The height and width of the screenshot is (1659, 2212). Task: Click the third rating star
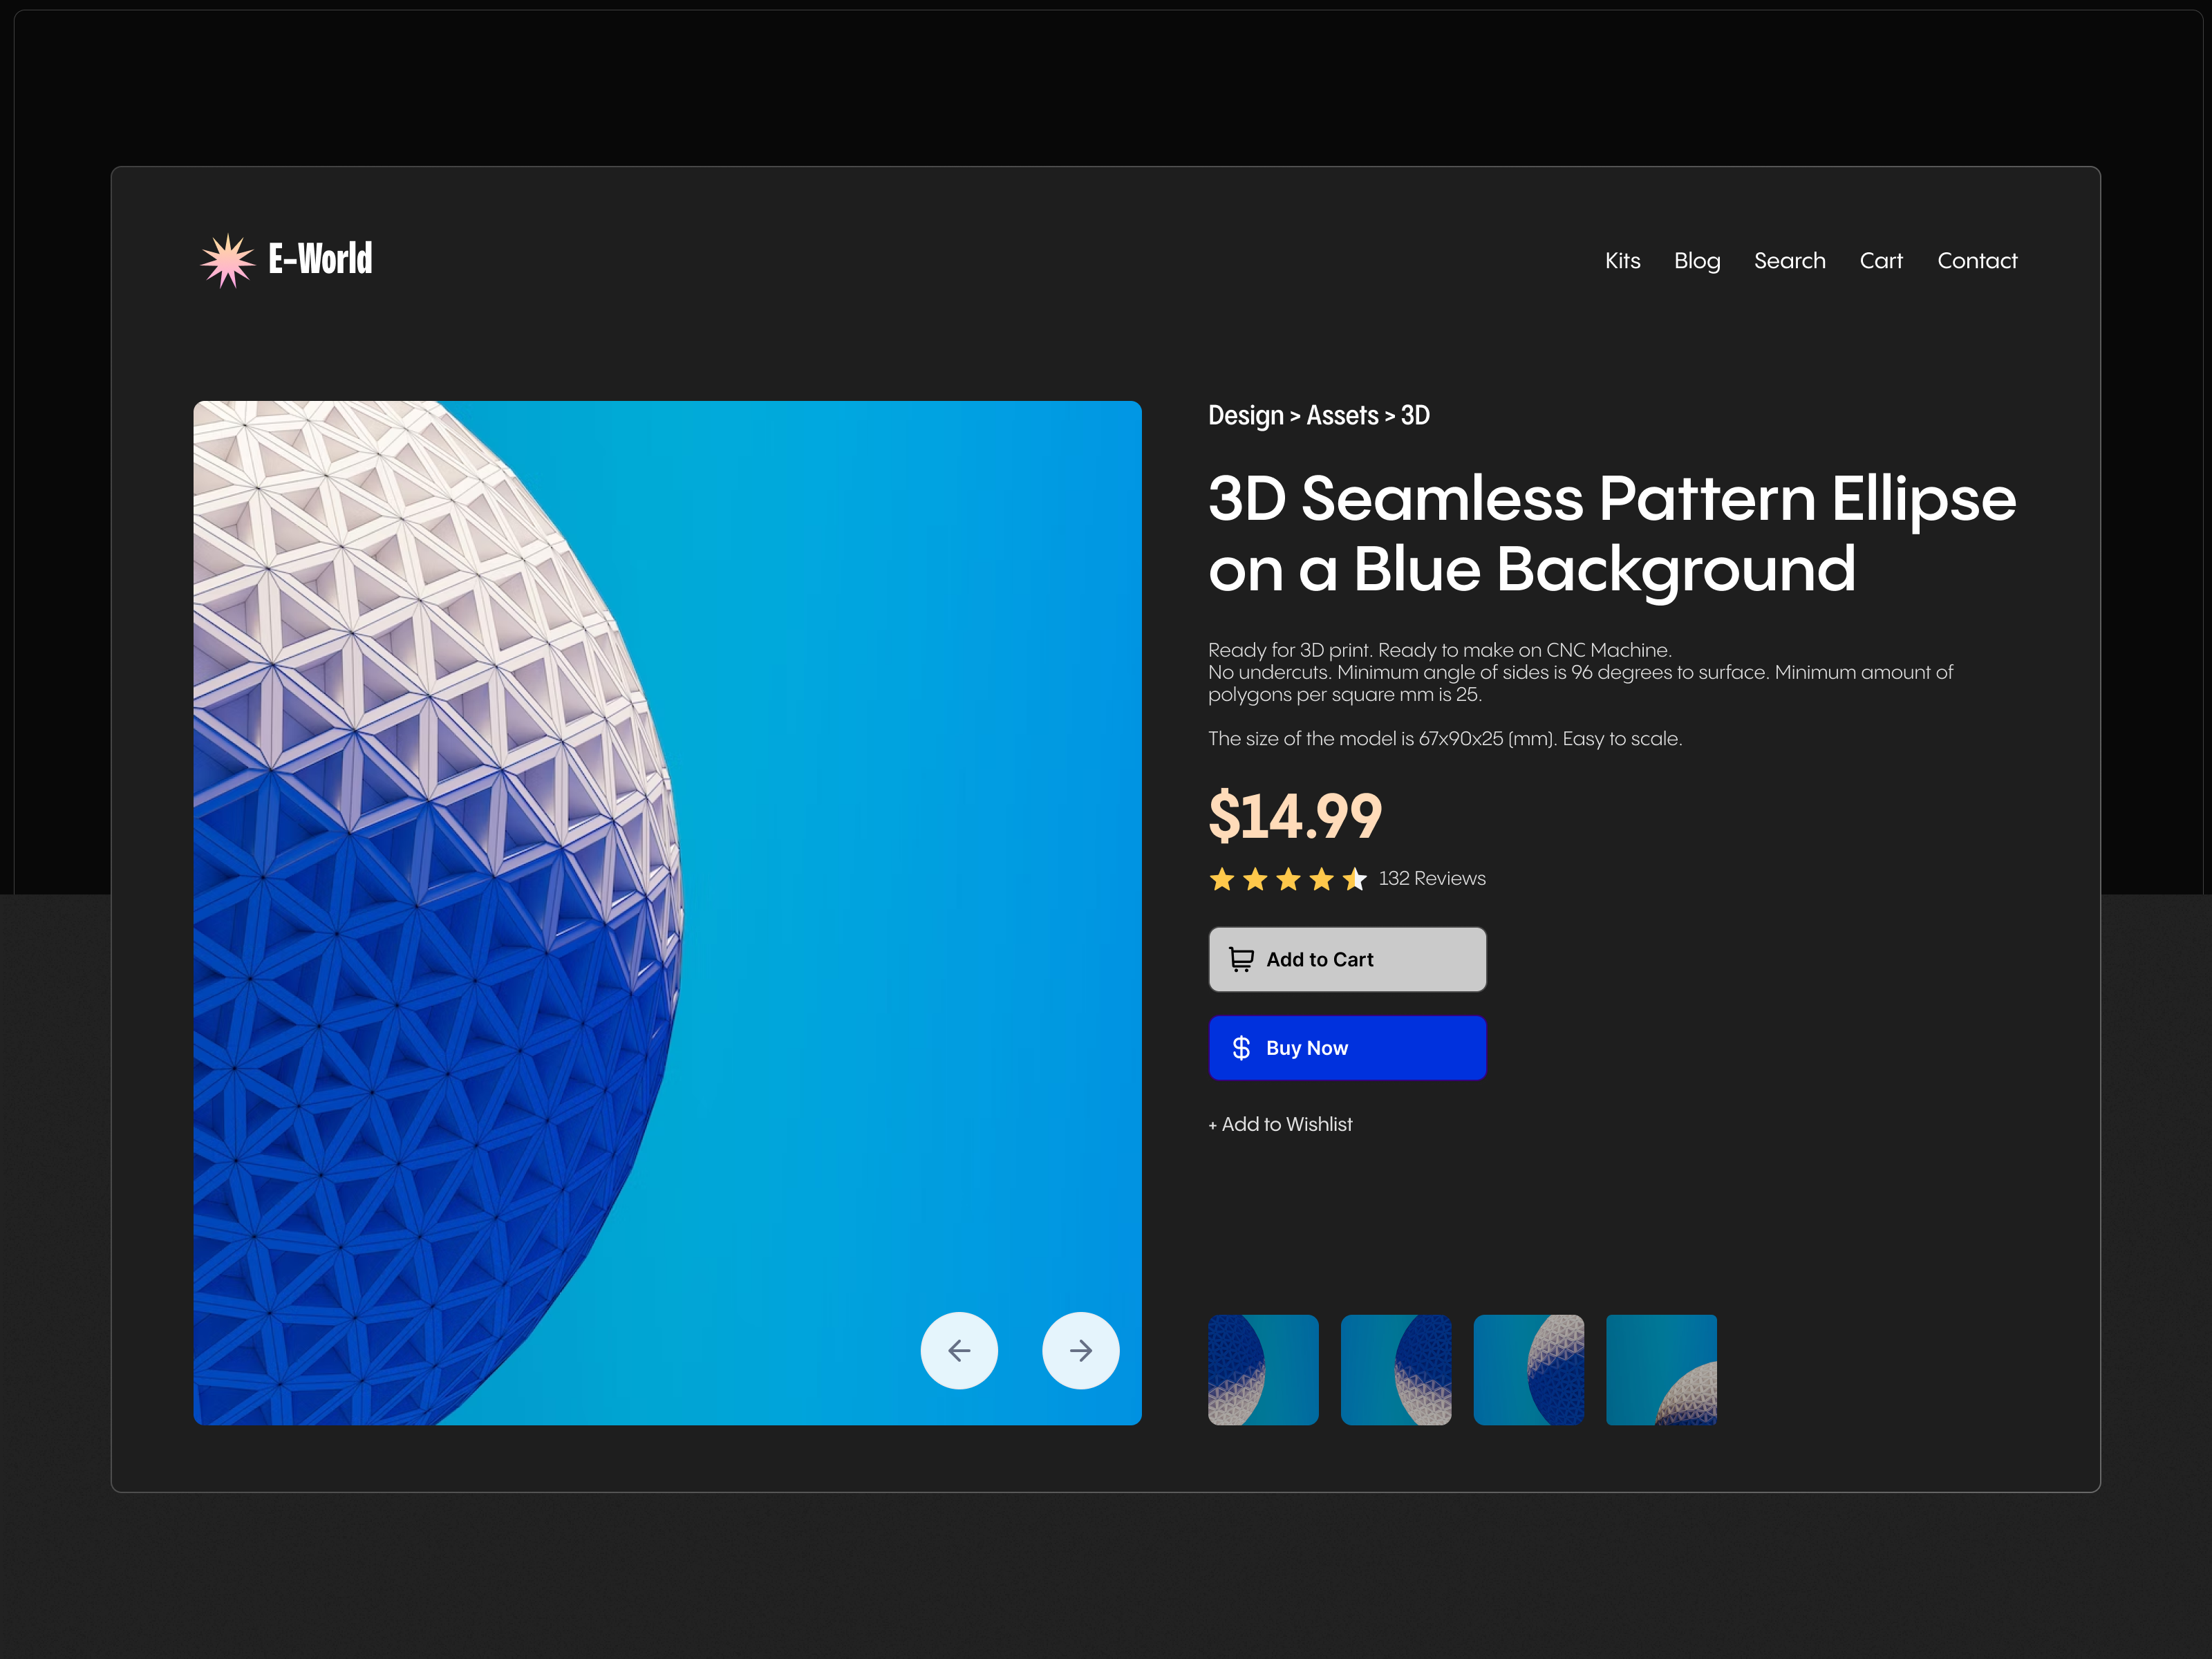pyautogui.click(x=1288, y=880)
